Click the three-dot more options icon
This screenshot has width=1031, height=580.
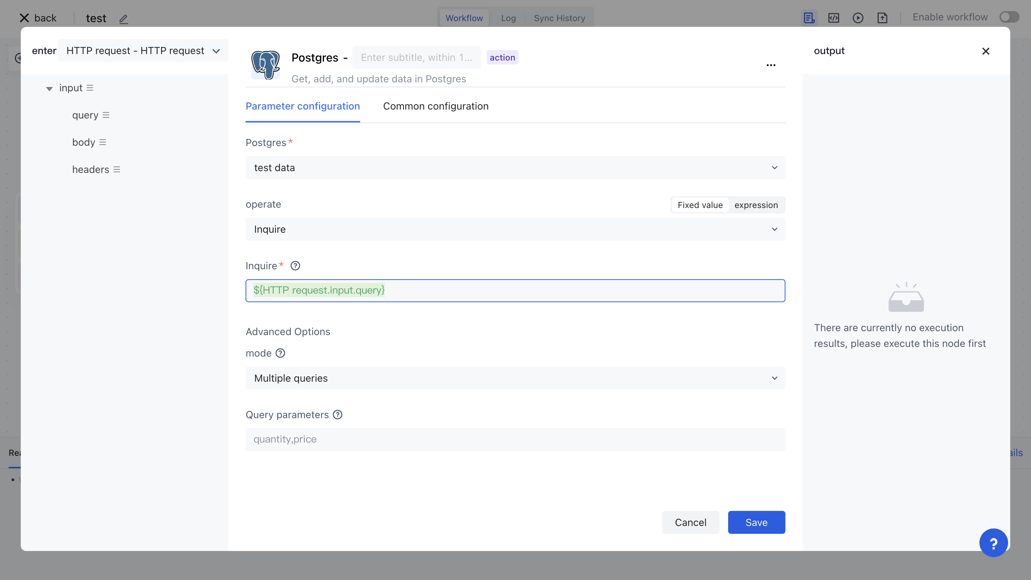[771, 65]
